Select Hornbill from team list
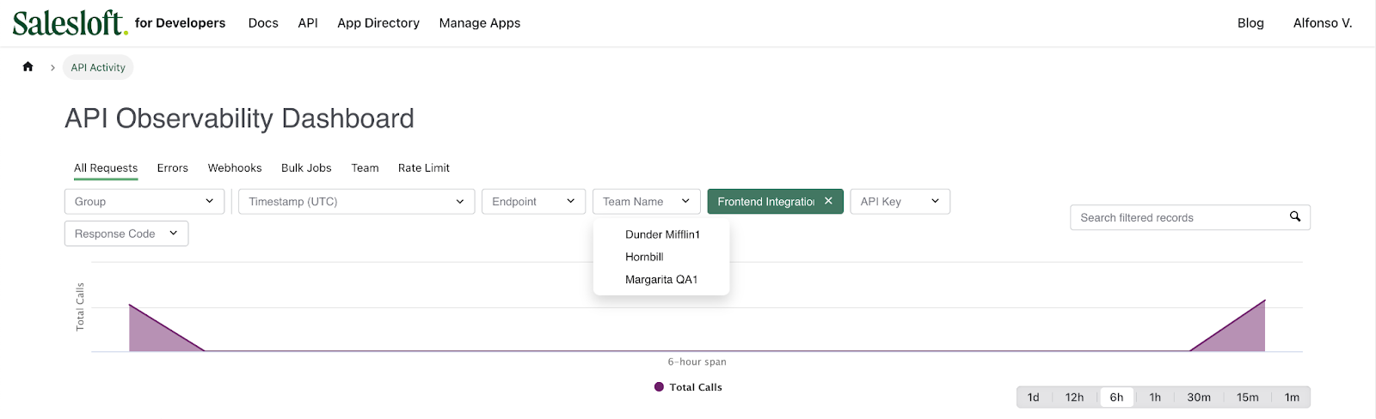 click(644, 257)
